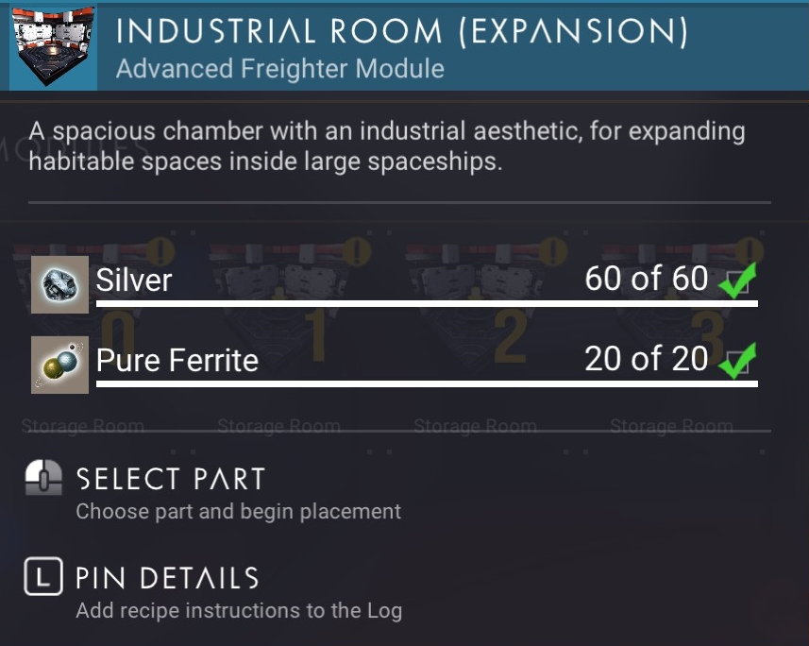Screen dimensions: 809x646
Task: Click the spacious chamber description text
Action: 387,146
